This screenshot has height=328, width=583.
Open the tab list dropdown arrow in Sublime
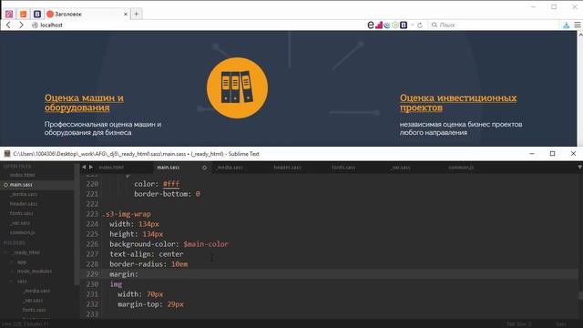tap(579, 168)
